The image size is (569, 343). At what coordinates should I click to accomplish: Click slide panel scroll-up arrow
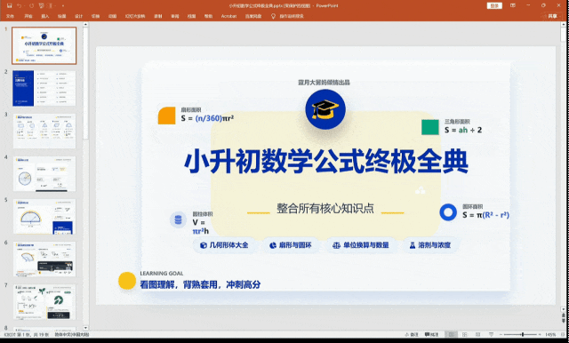pos(85,25)
